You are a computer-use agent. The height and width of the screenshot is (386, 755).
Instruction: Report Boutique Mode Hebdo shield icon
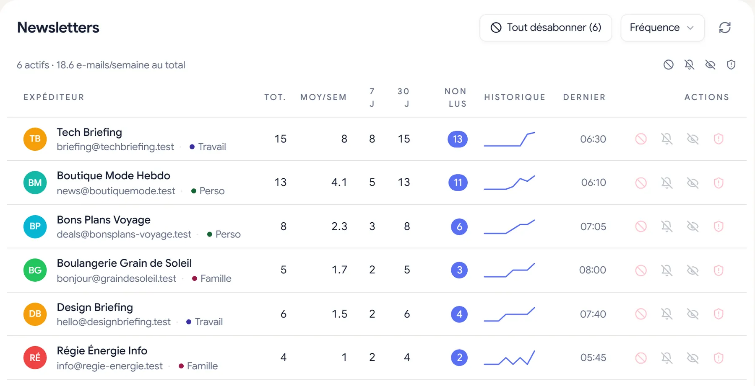click(x=719, y=183)
